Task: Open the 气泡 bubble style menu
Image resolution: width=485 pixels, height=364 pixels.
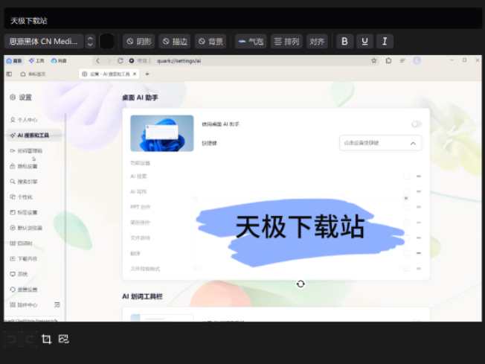Action: [x=251, y=41]
